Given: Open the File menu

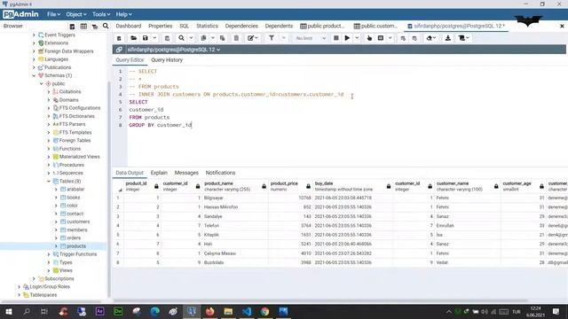Looking at the screenshot, I should pos(53,14).
